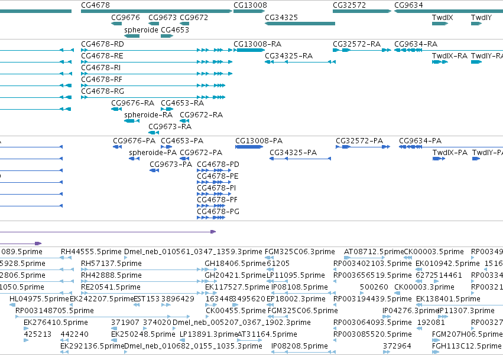Click transcript CG9634-RA
503x355 pixels.
click(x=416, y=44)
